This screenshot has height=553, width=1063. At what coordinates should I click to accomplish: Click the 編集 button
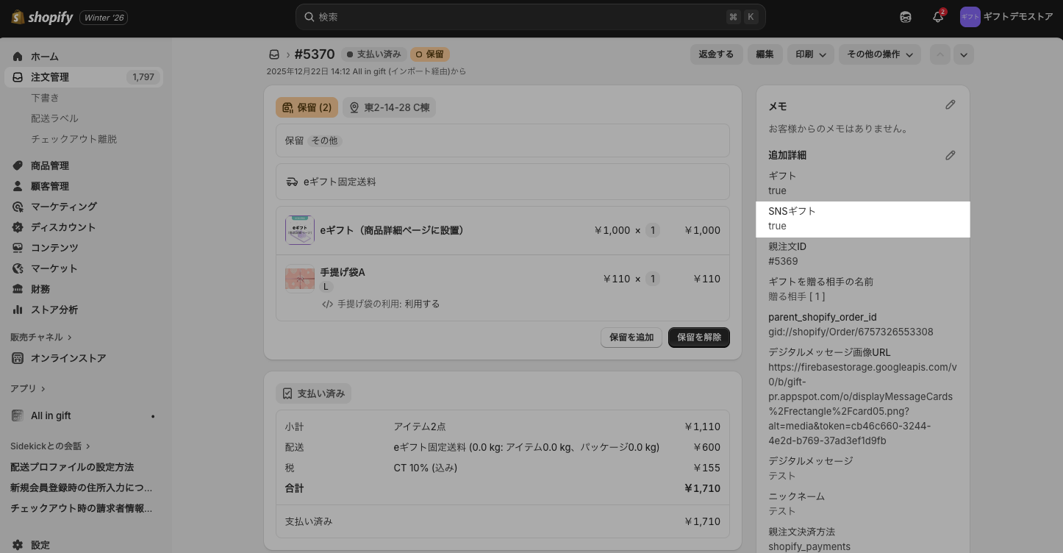pyautogui.click(x=765, y=54)
